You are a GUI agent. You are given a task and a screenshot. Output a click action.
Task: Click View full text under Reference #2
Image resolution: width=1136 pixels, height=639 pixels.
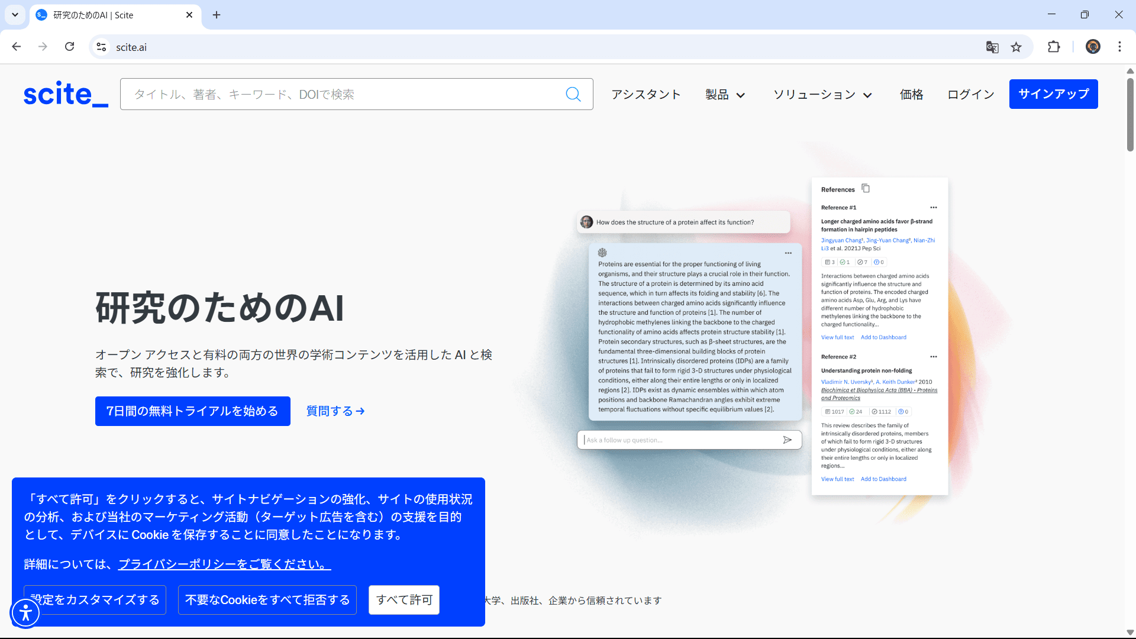coord(837,479)
